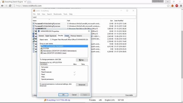Sort results by Date Modified column
The image size is (183, 103).
click(124, 21)
